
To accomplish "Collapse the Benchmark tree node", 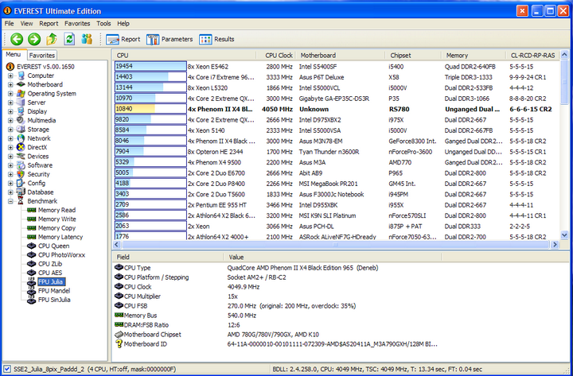I will 10,201.
